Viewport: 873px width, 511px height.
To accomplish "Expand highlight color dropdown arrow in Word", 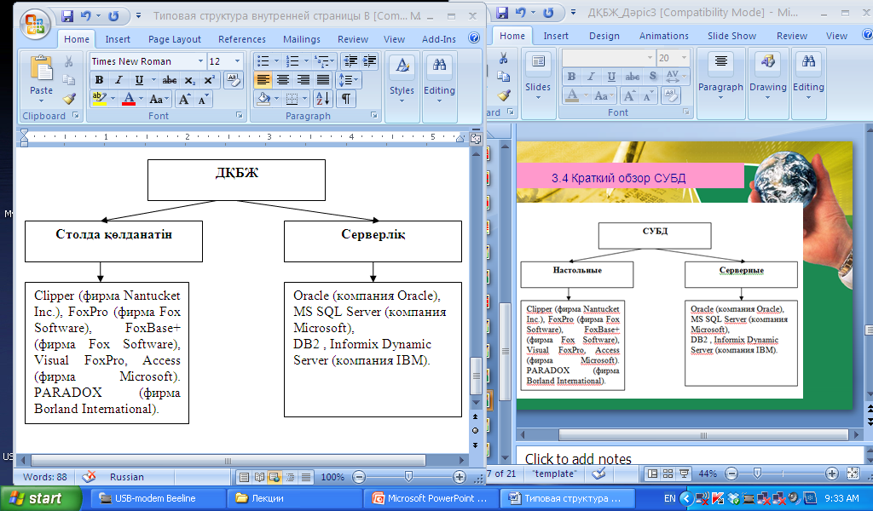I will (113, 99).
